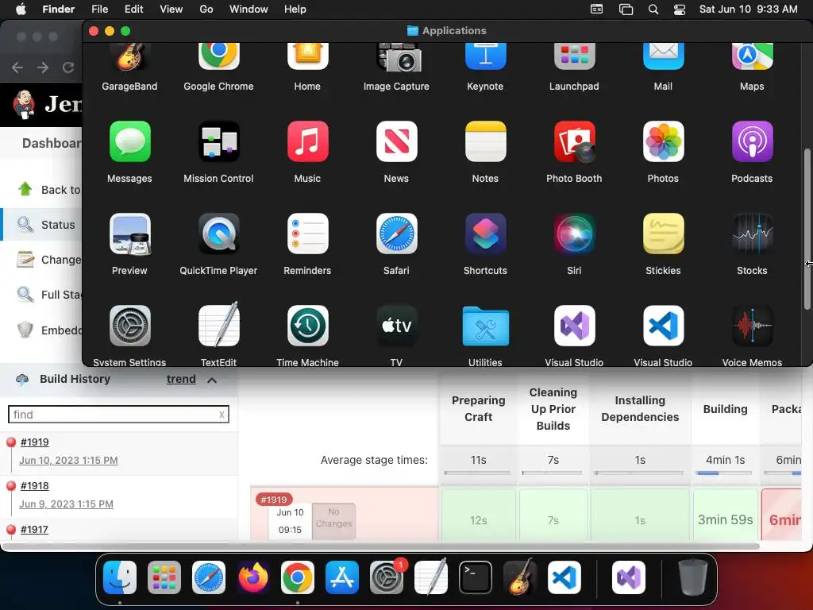The image size is (813, 610).
Task: Select the blue Visual Studio Code app icon
Action: (663, 326)
